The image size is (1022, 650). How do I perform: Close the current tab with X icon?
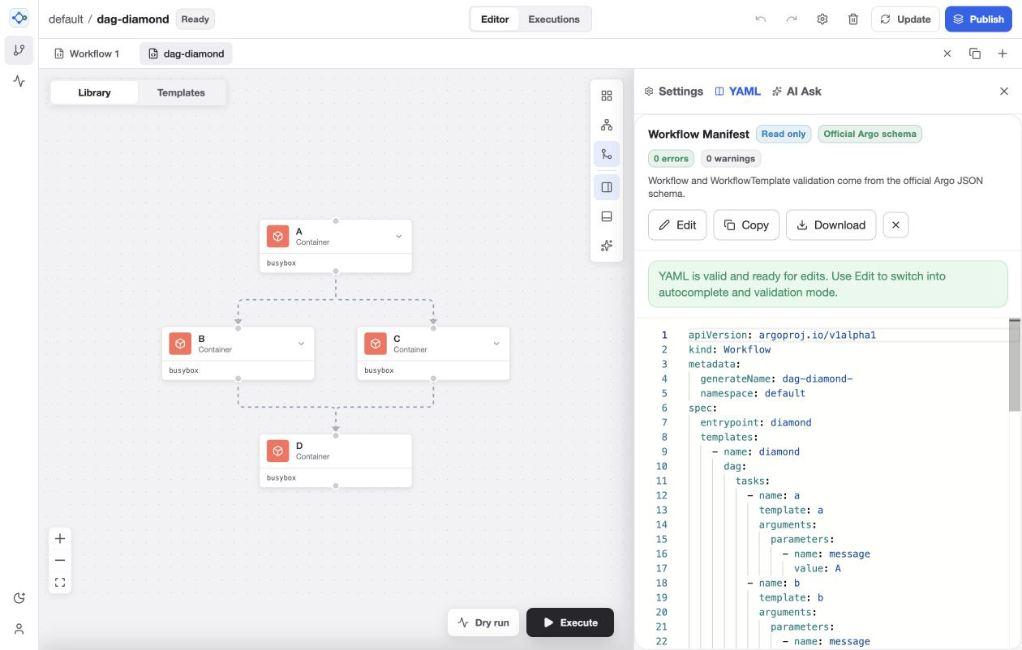coord(947,53)
